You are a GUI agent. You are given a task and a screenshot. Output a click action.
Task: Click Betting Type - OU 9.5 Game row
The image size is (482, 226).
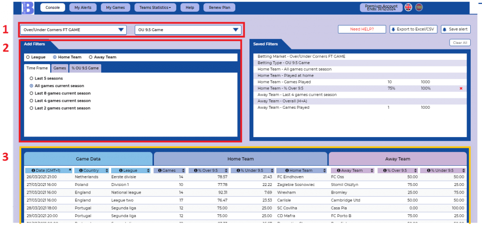pos(360,63)
